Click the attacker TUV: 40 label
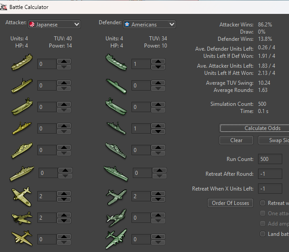This screenshot has width=289, height=252. tap(63, 38)
